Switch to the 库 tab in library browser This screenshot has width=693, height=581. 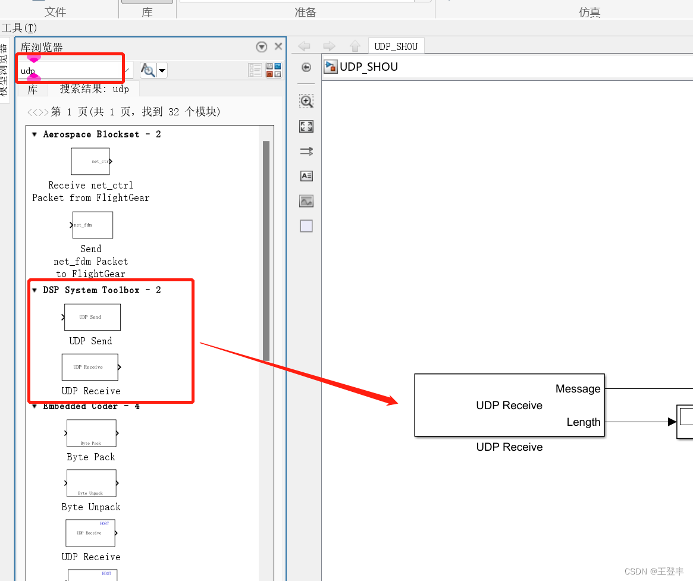(33, 89)
